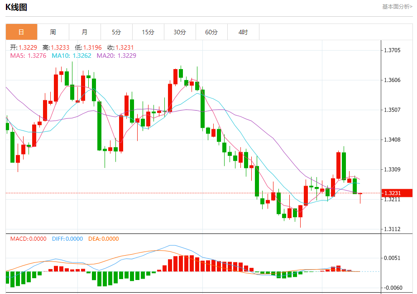Click the 1.3507 price axis label
The height and width of the screenshot is (294, 417).
[x=392, y=110]
